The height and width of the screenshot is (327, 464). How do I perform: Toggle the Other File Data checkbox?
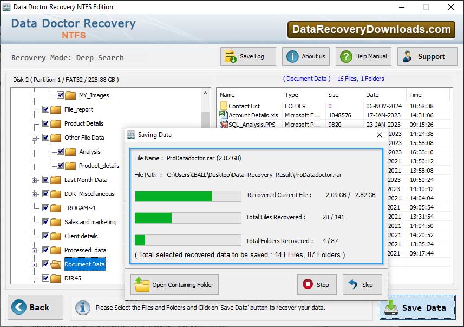point(45,137)
